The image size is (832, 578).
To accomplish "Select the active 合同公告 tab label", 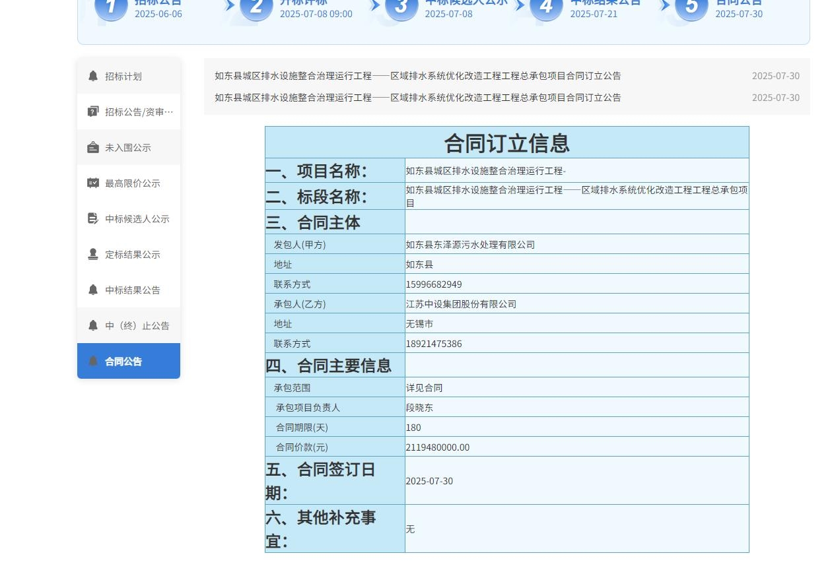I will tap(123, 361).
